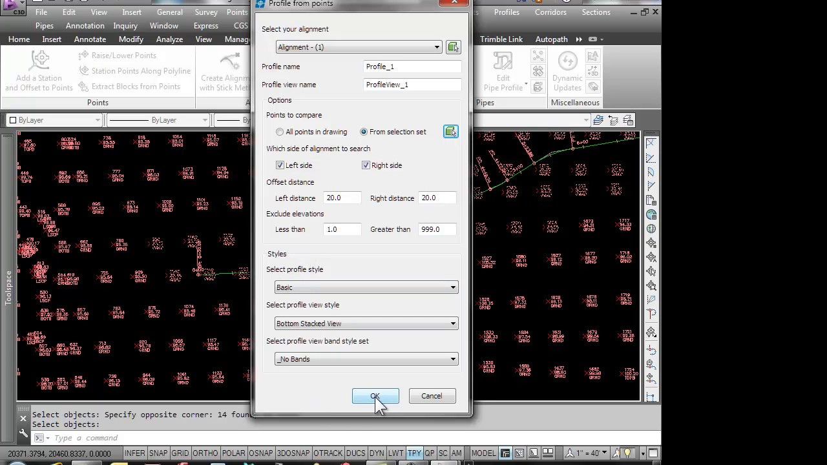The width and height of the screenshot is (827, 465).
Task: Click the Left distance input field
Action: point(342,198)
